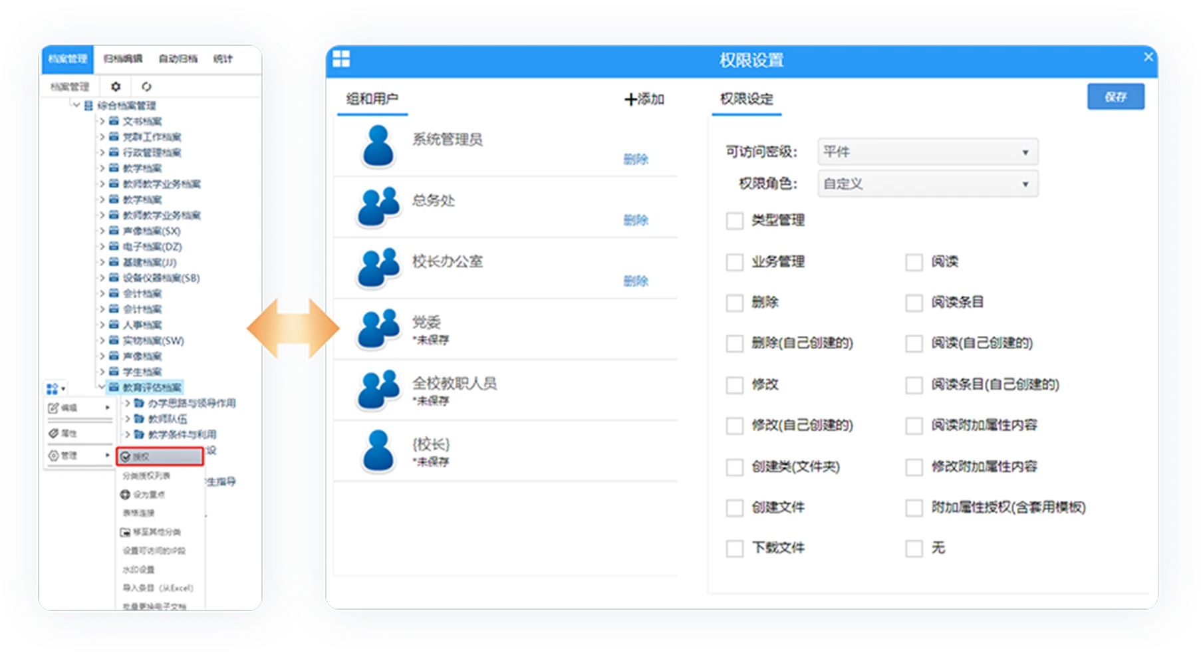The height and width of the screenshot is (665, 1201).
Task: Click the 校长办公室 group avatar icon
Action: 378,267
